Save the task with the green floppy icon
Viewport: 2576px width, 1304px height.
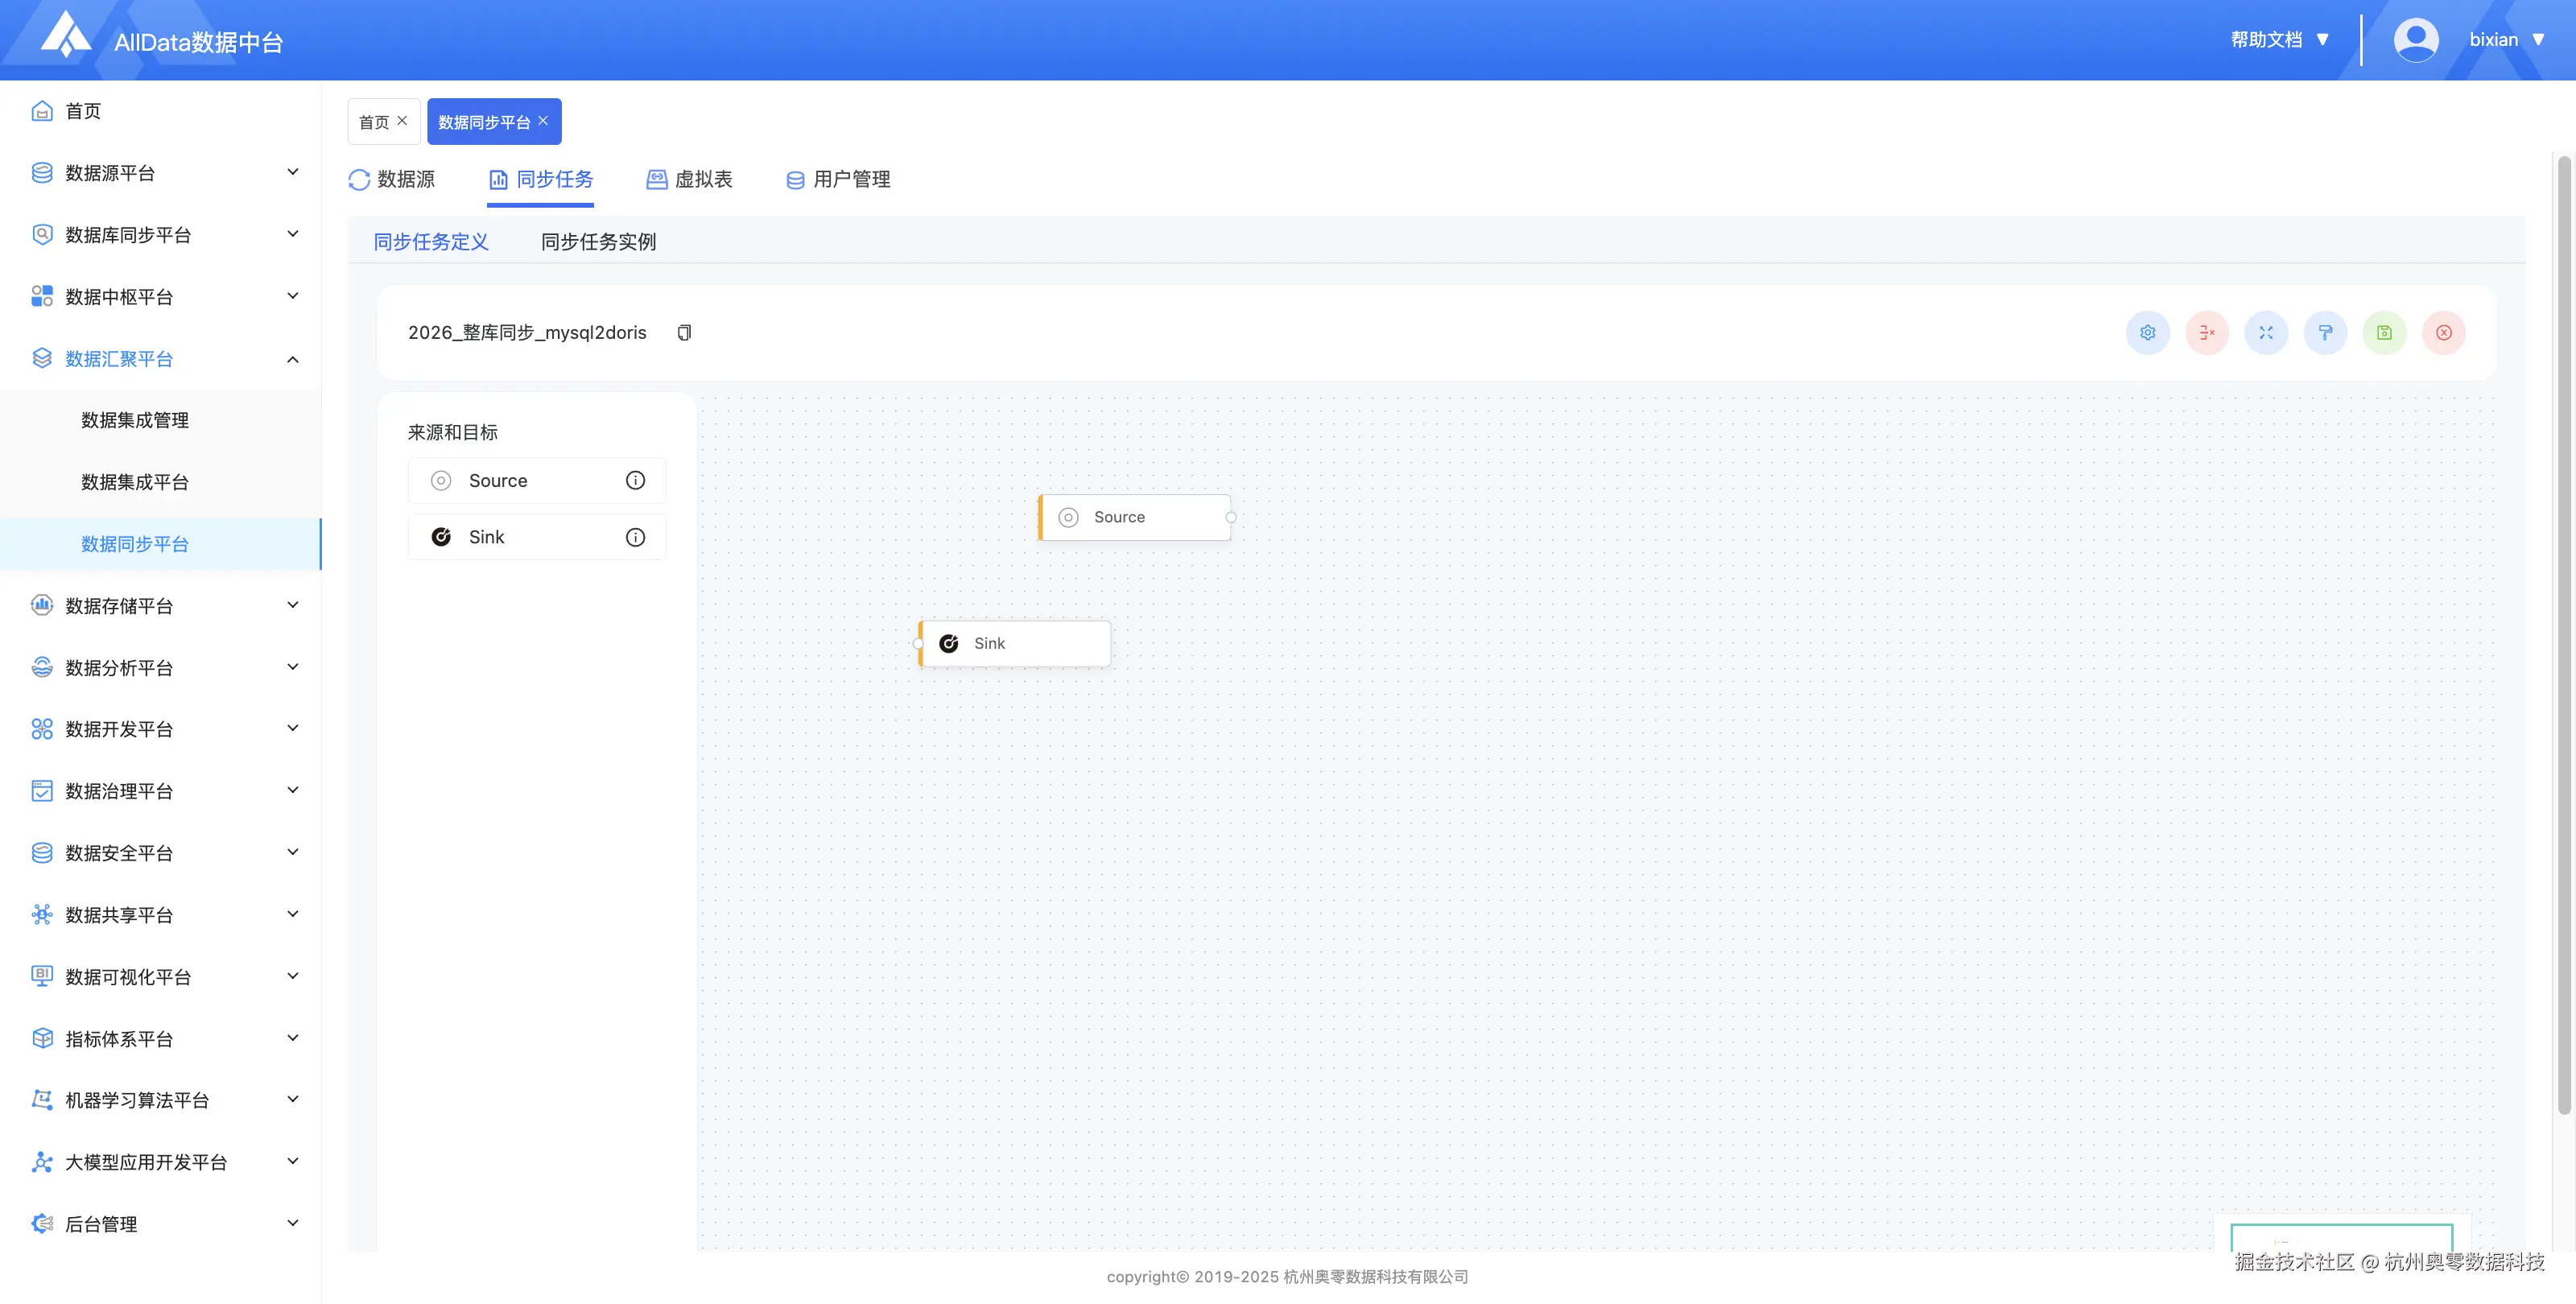click(2385, 333)
